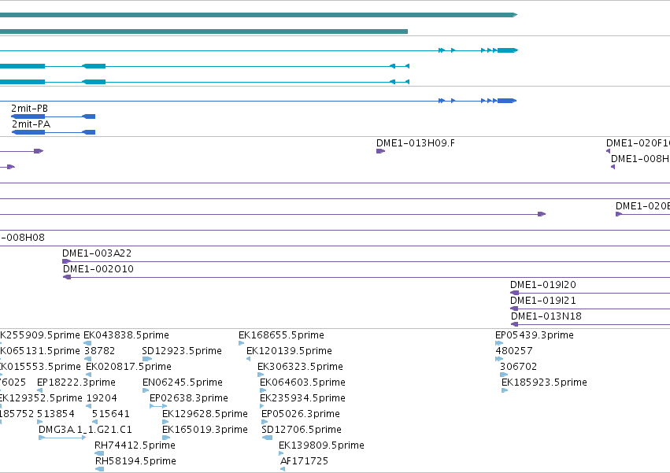Click the EN06245.5prime EST label
This screenshot has width=670, height=473.
[x=183, y=382]
